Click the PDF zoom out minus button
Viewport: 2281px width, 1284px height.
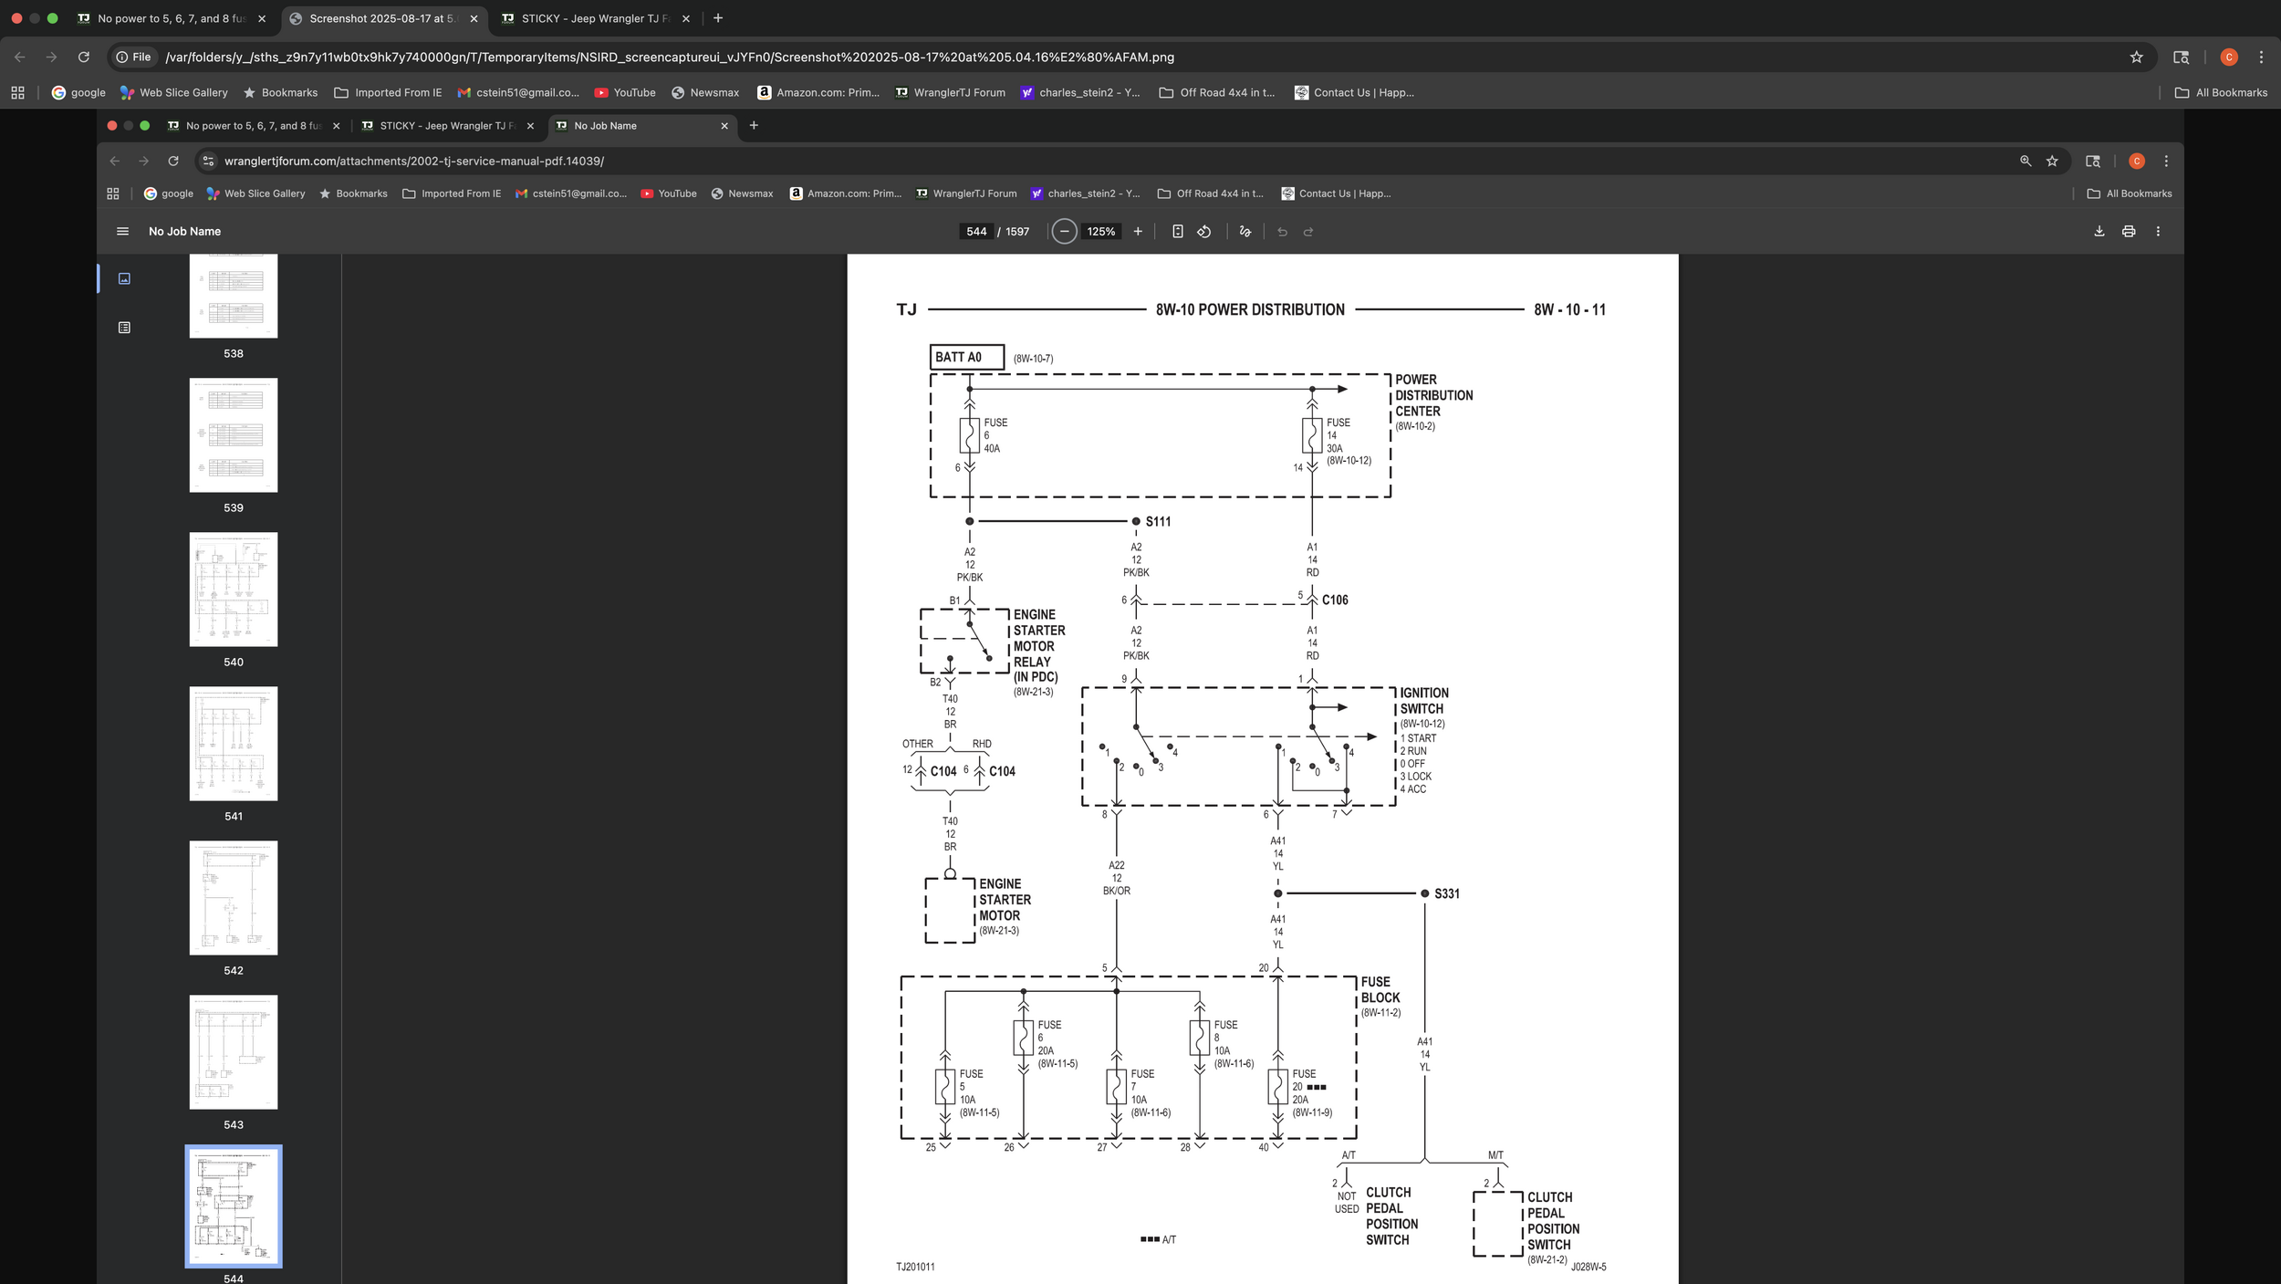click(1064, 232)
